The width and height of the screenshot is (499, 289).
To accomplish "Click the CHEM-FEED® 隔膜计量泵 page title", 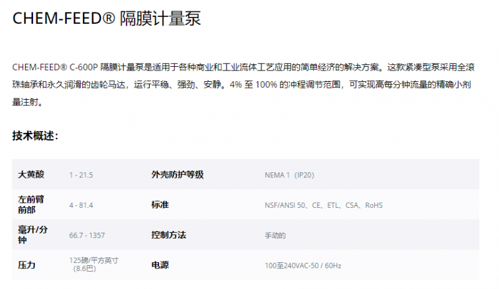I will point(107,19).
